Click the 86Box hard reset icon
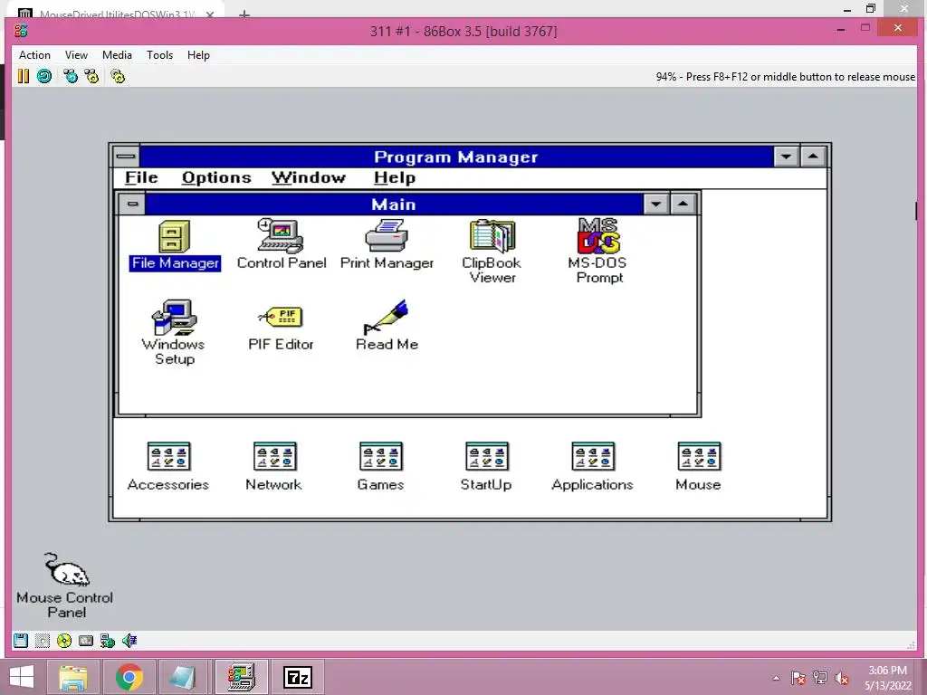The width and height of the screenshot is (927, 695). click(44, 76)
